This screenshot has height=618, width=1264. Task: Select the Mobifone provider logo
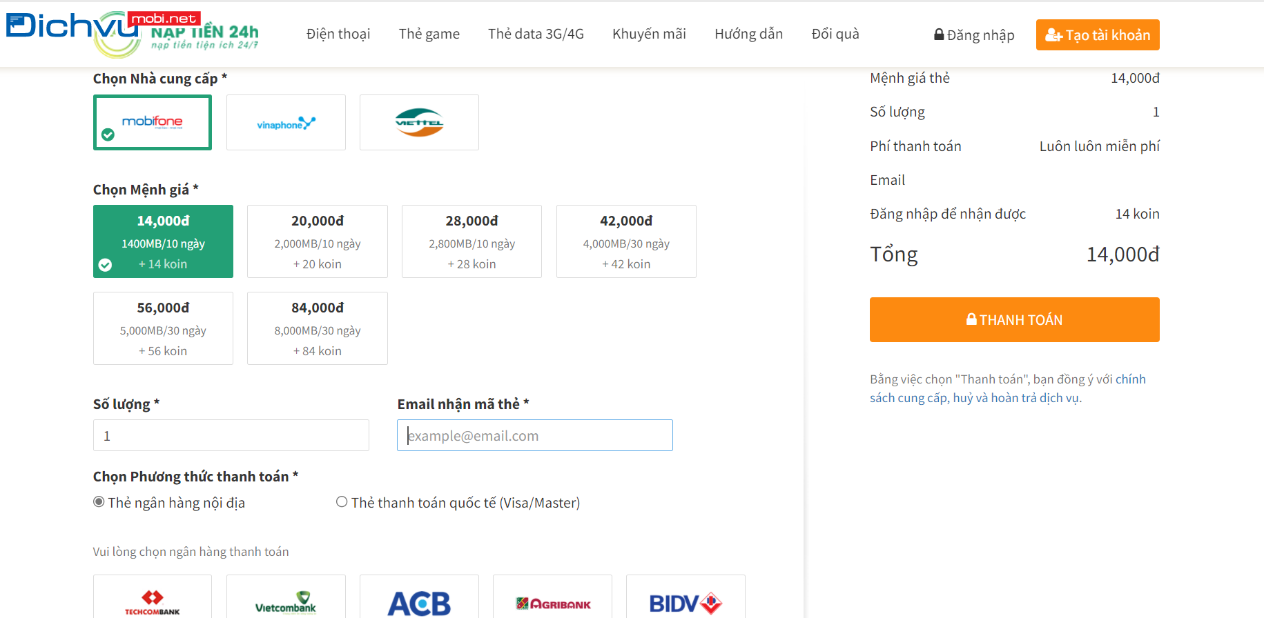pos(153,122)
